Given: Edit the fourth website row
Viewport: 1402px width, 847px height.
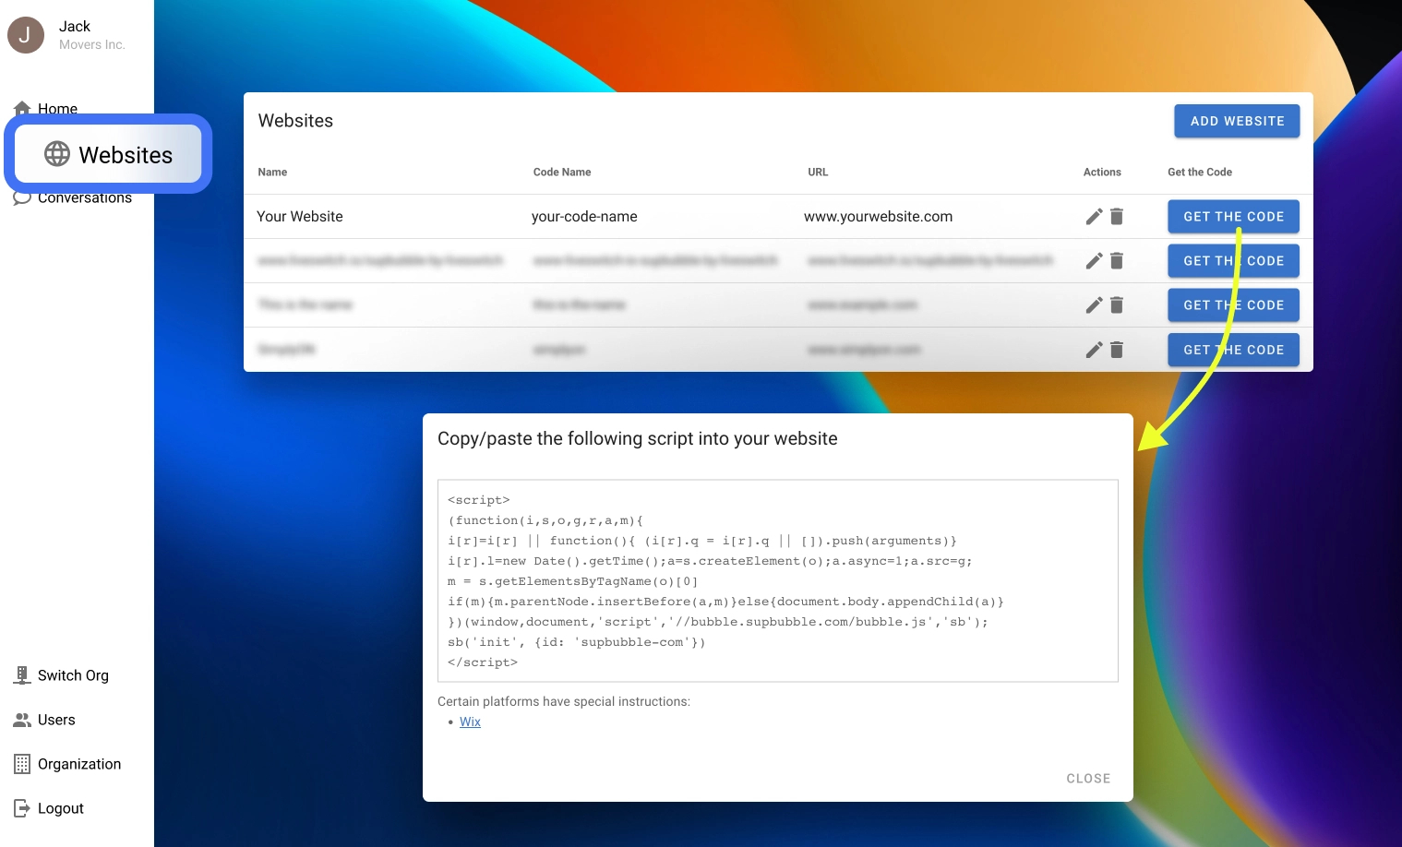Looking at the screenshot, I should 1094,350.
